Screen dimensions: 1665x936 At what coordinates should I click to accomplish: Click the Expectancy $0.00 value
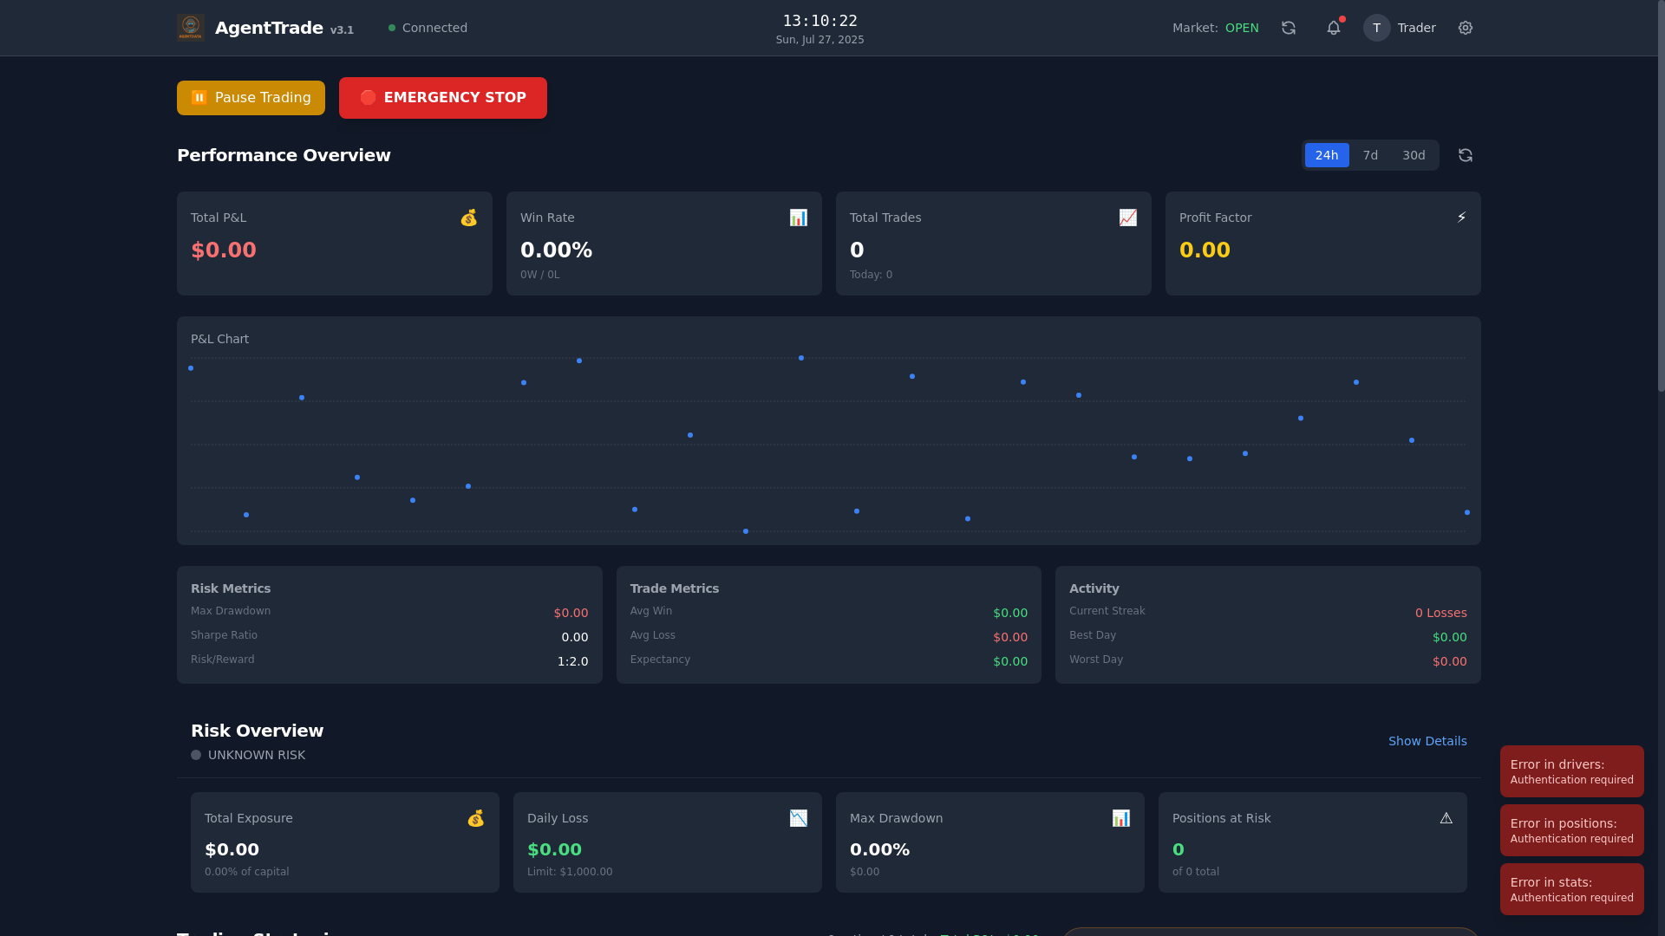point(1010,661)
